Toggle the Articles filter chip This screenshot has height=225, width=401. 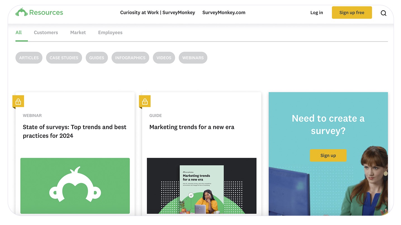pyautogui.click(x=29, y=58)
